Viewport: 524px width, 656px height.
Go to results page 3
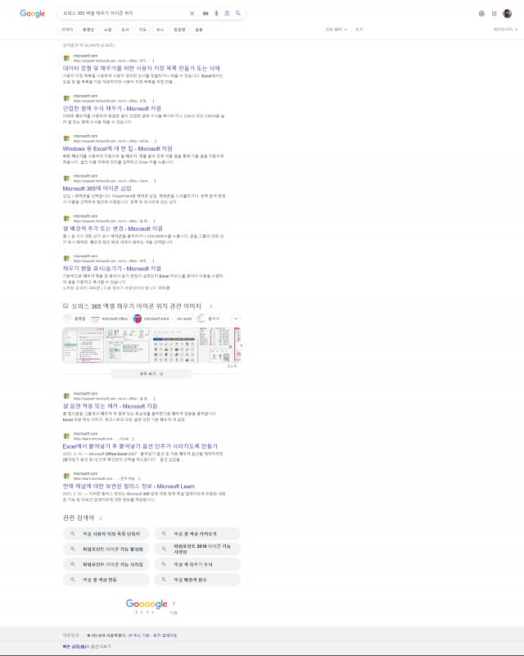pyautogui.click(x=147, y=613)
